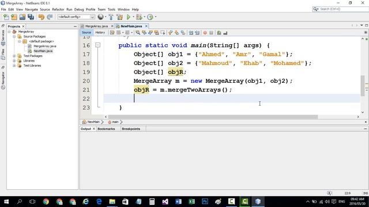Open the Debug menu
This screenshot has height=207, width=369.
pos(79,9)
